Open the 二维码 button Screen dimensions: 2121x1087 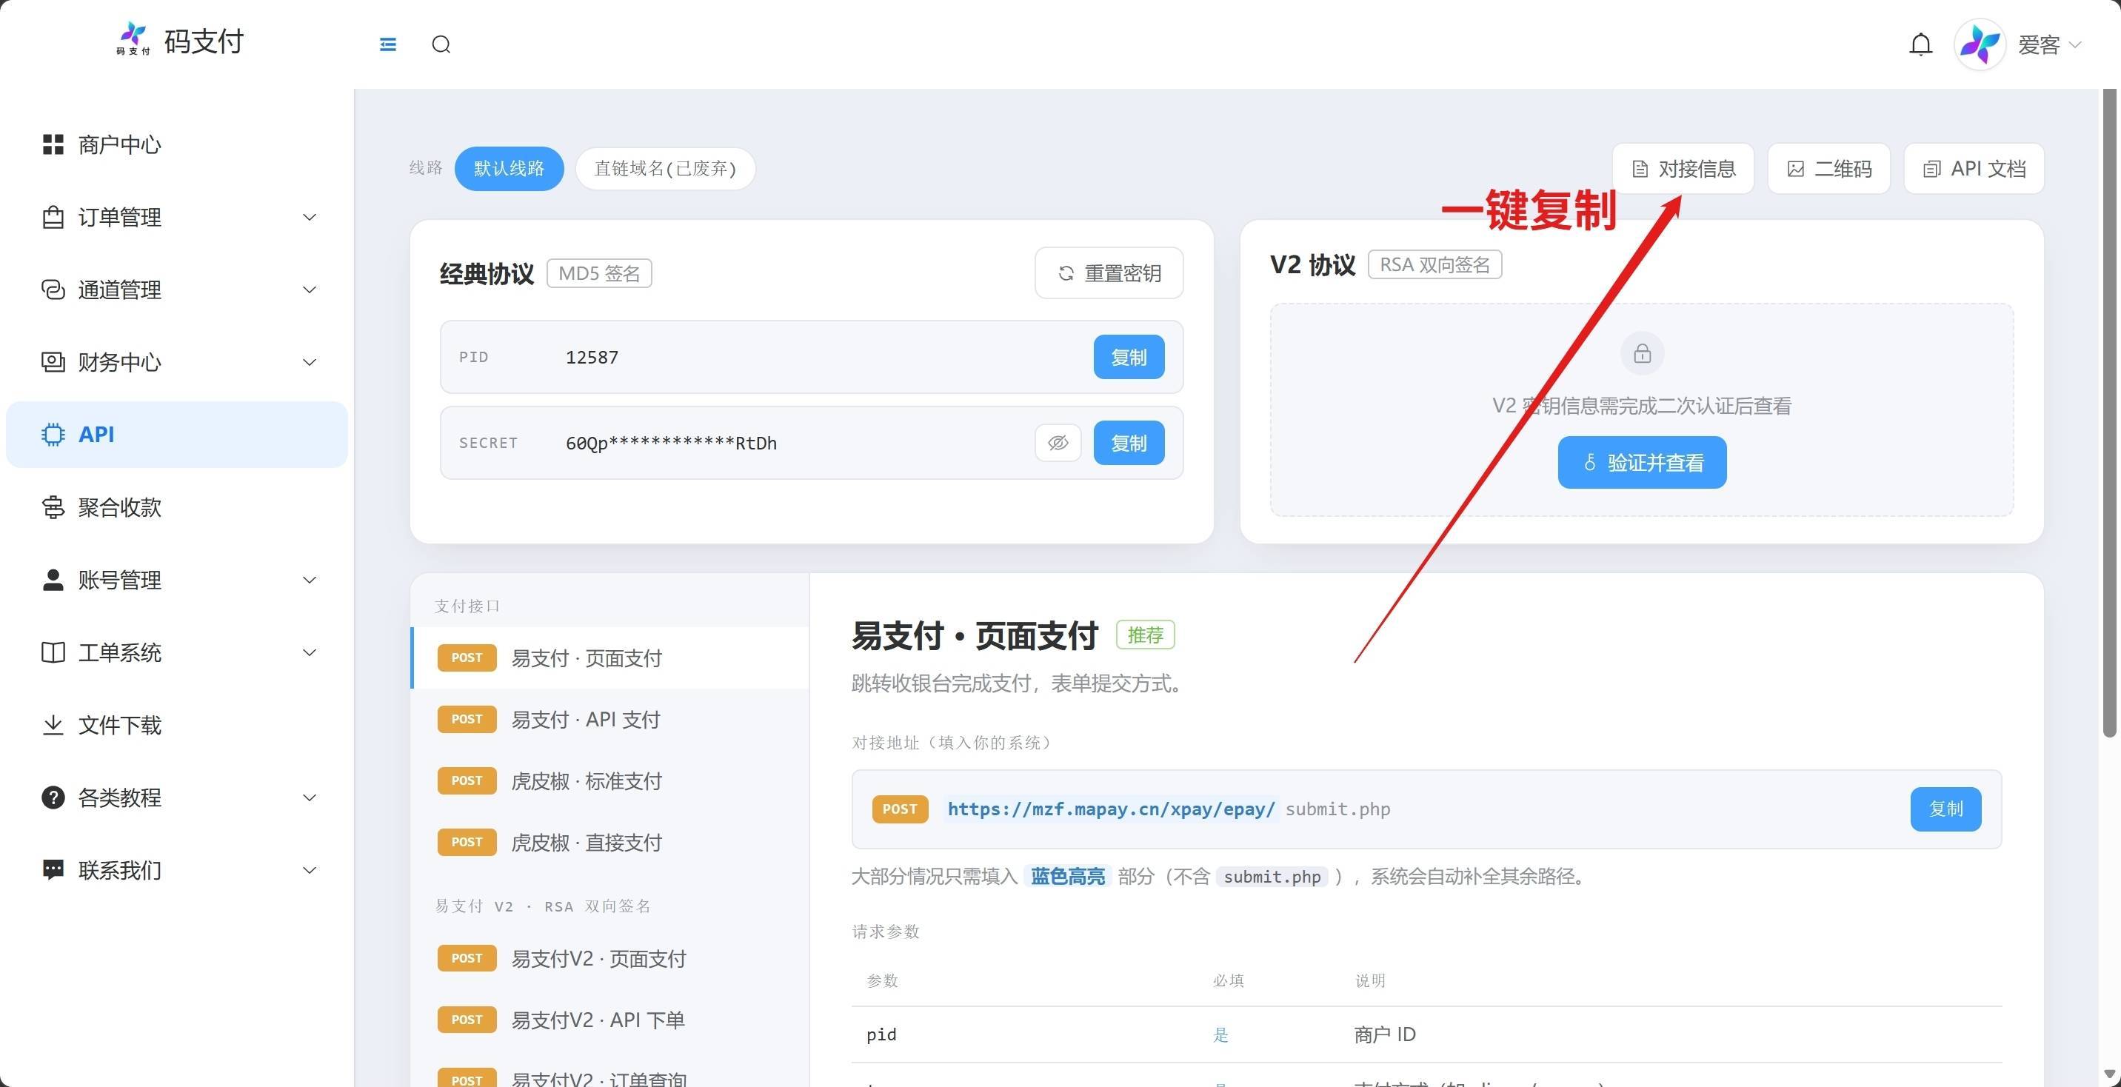pyautogui.click(x=1828, y=169)
